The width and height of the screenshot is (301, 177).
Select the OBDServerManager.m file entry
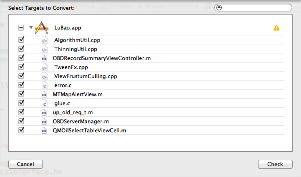tap(81, 121)
